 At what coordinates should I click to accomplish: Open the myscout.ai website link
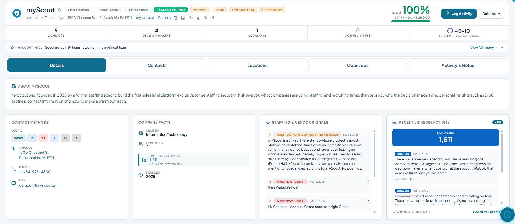coord(145,18)
